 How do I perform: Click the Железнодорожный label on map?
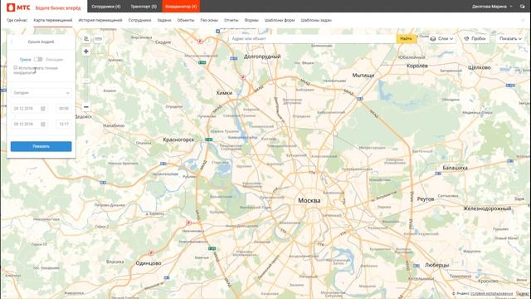pyautogui.click(x=487, y=208)
